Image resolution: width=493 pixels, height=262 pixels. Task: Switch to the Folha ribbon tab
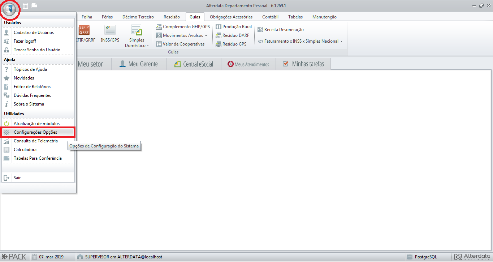coord(87,17)
